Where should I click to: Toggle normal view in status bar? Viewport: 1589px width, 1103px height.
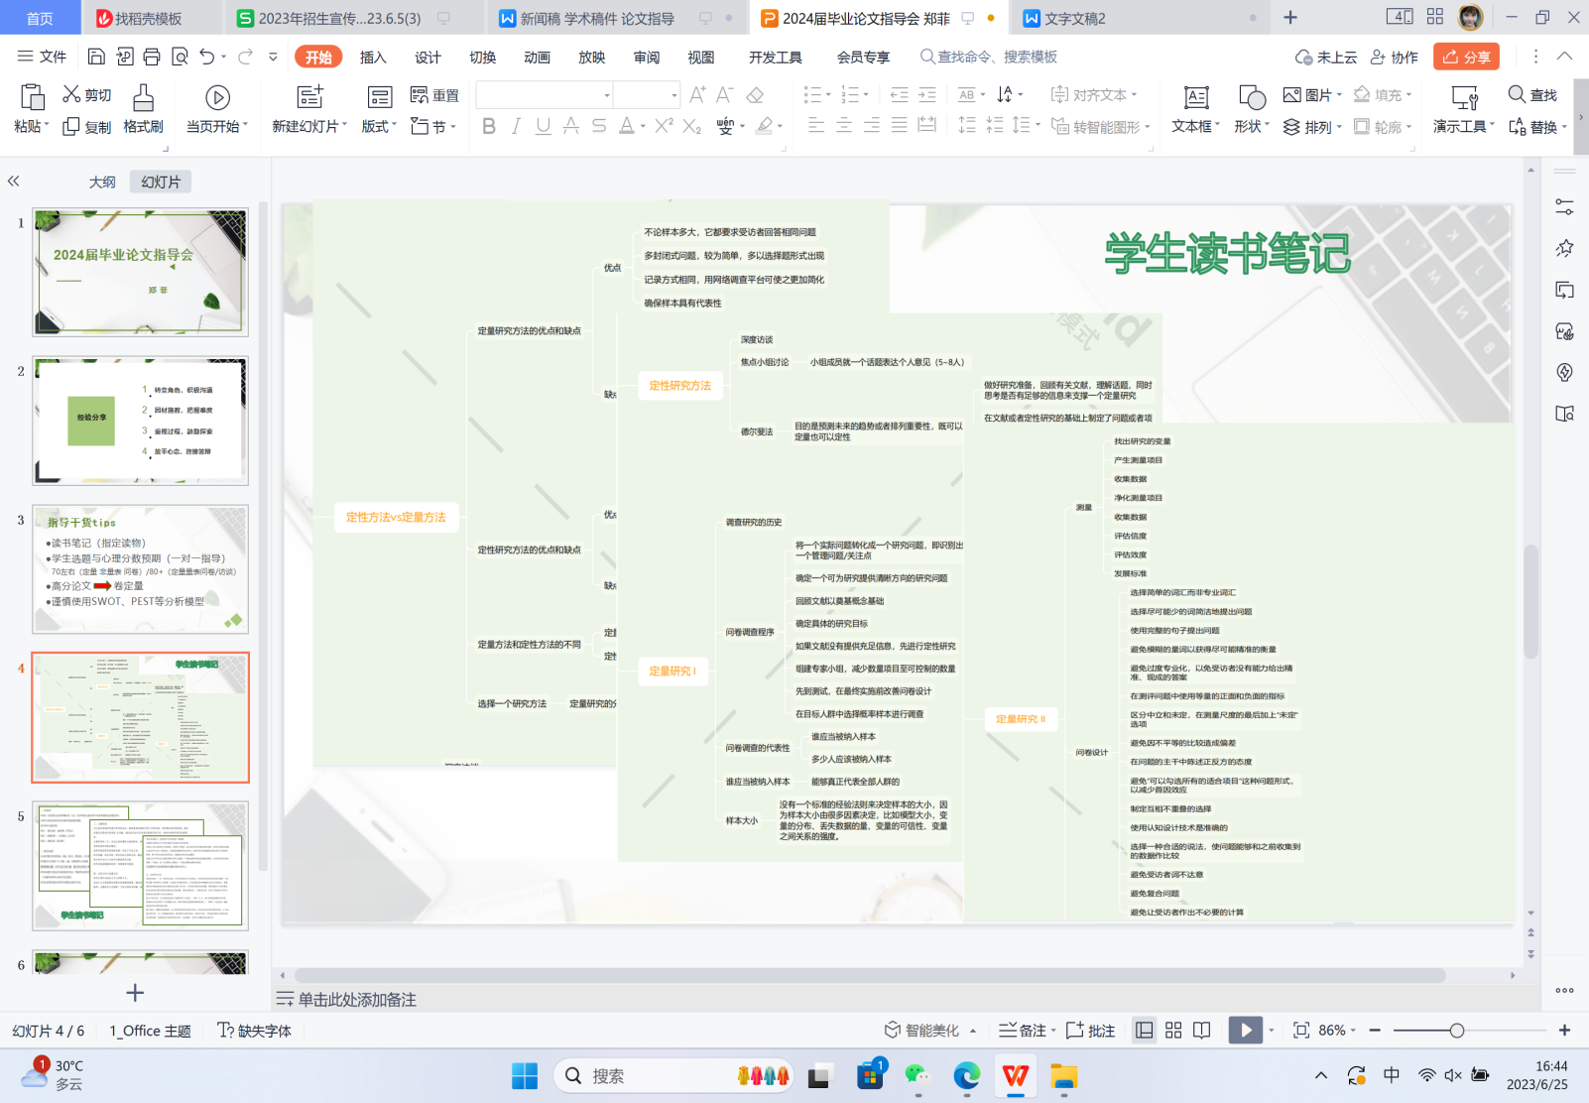coord(1144,1031)
